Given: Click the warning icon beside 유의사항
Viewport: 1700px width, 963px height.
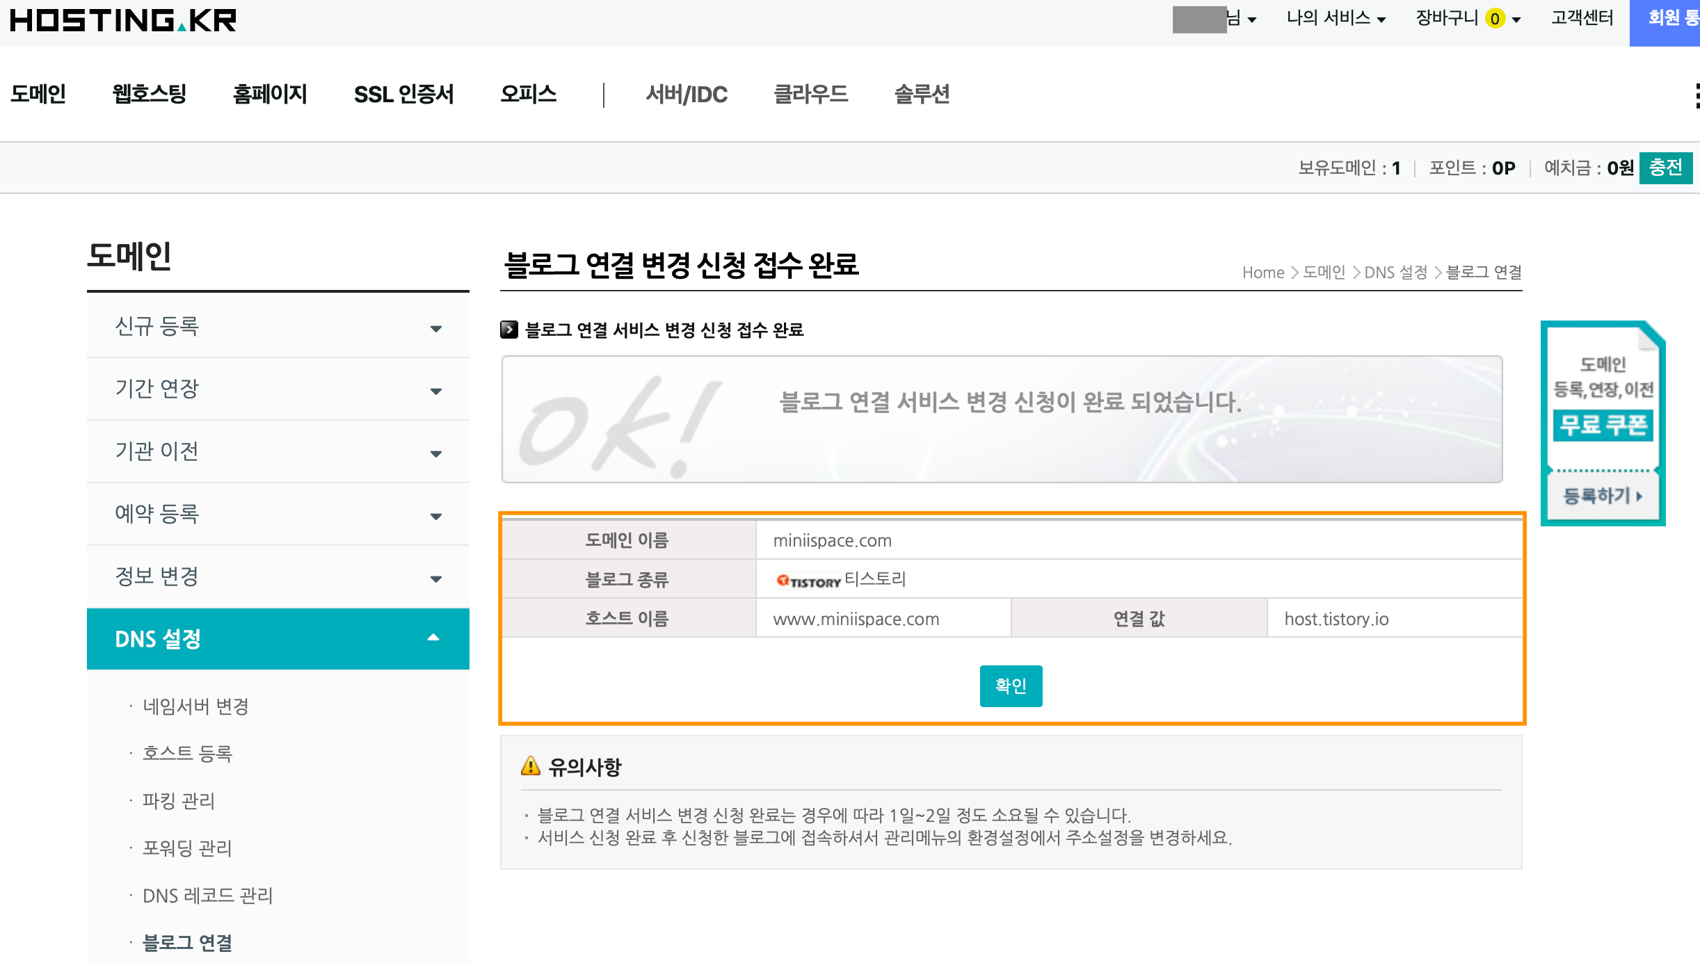Looking at the screenshot, I should [531, 766].
